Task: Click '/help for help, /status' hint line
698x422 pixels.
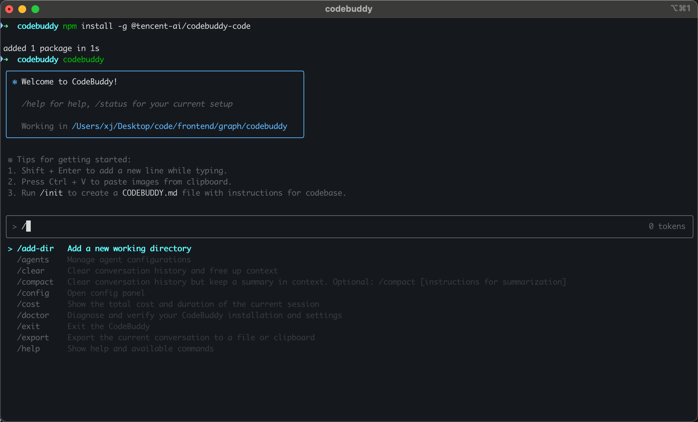Action: (x=127, y=104)
